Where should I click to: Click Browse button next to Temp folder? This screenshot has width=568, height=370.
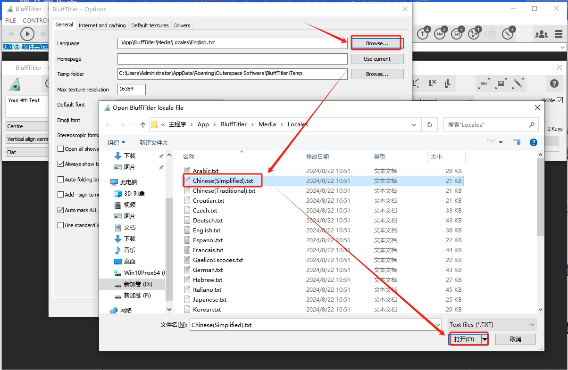pyautogui.click(x=377, y=74)
